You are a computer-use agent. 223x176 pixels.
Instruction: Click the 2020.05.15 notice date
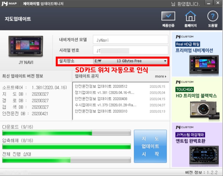click(x=157, y=87)
